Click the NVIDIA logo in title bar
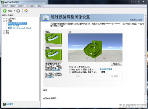148x109 pixels. (2, 2)
